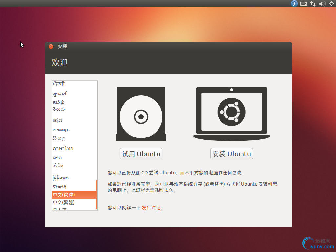
Task: Click the CD disc illustration
Action: pyautogui.click(x=141, y=114)
